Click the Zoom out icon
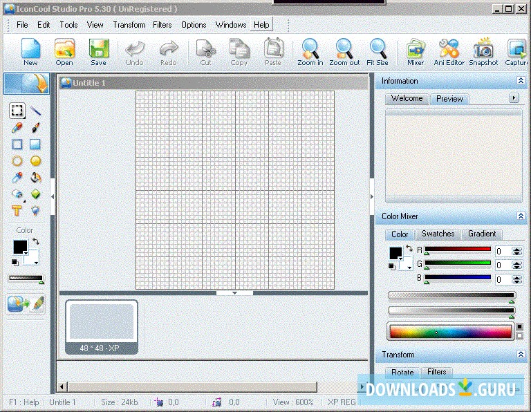 click(344, 51)
